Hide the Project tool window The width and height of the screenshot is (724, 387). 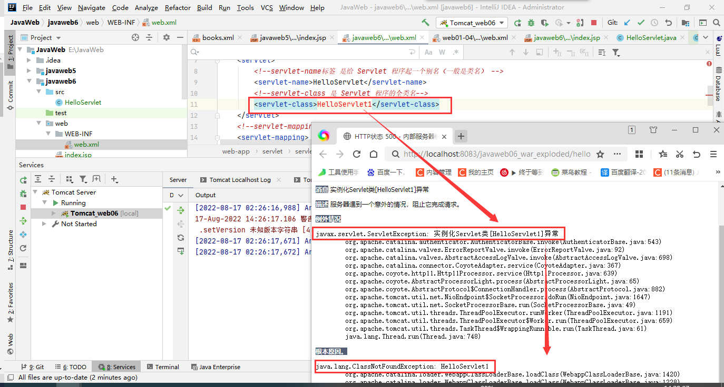(180, 37)
